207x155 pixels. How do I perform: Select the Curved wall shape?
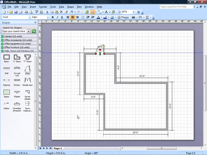tap(17, 71)
